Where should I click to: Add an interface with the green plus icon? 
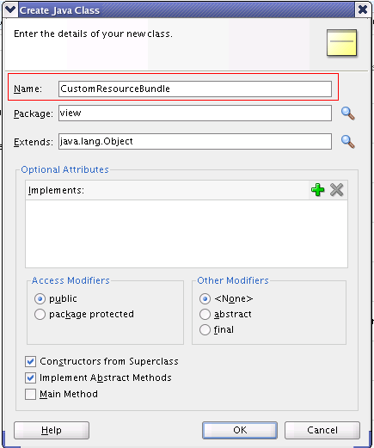(317, 190)
